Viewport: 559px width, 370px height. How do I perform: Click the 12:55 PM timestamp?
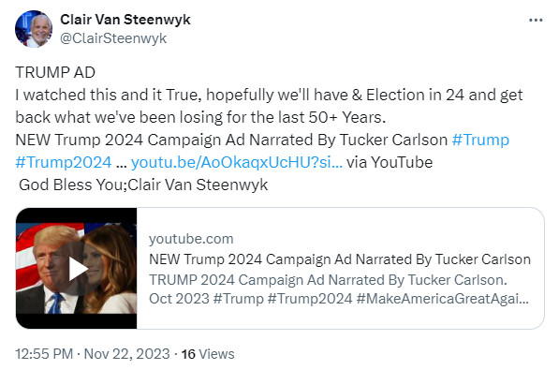coord(44,354)
